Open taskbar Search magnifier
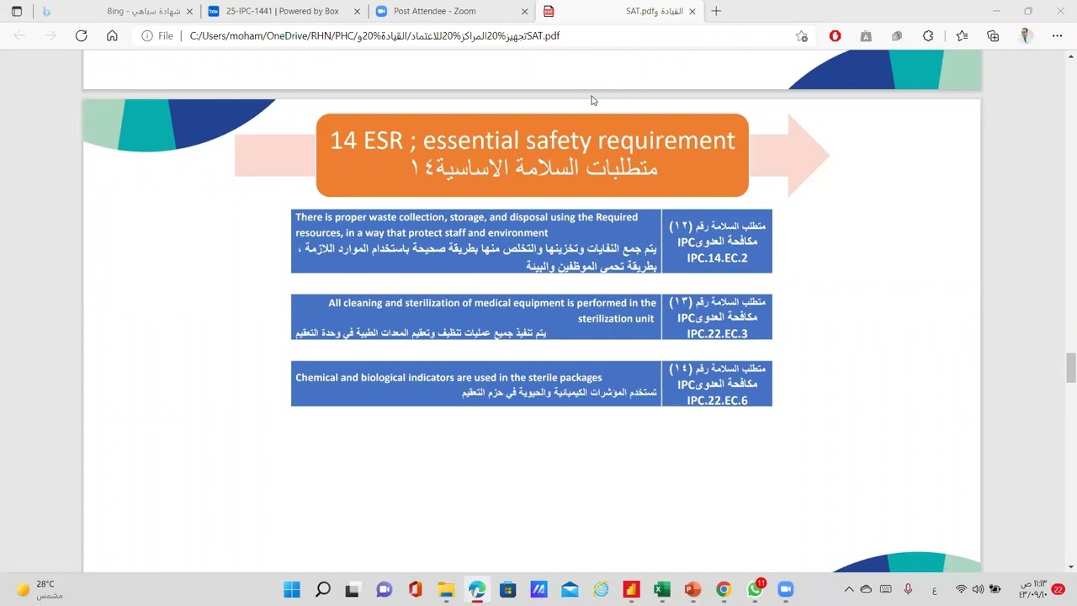This screenshot has height=606, width=1077. click(323, 589)
